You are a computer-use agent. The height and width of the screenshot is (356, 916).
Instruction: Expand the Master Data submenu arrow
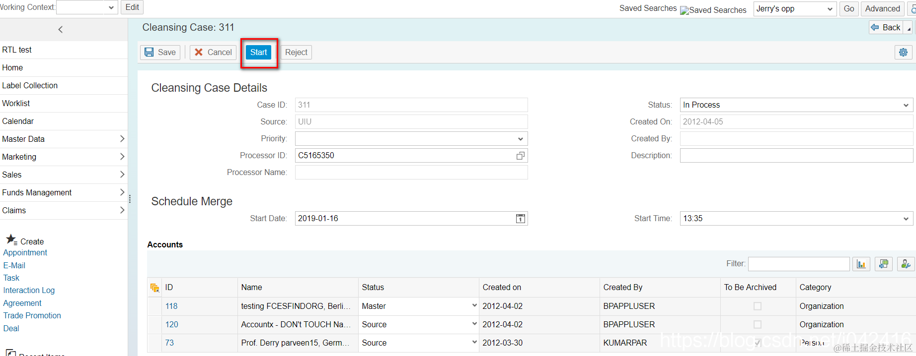tap(122, 139)
